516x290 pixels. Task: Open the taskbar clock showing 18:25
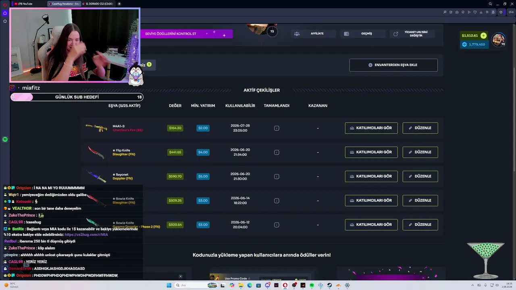(508, 285)
